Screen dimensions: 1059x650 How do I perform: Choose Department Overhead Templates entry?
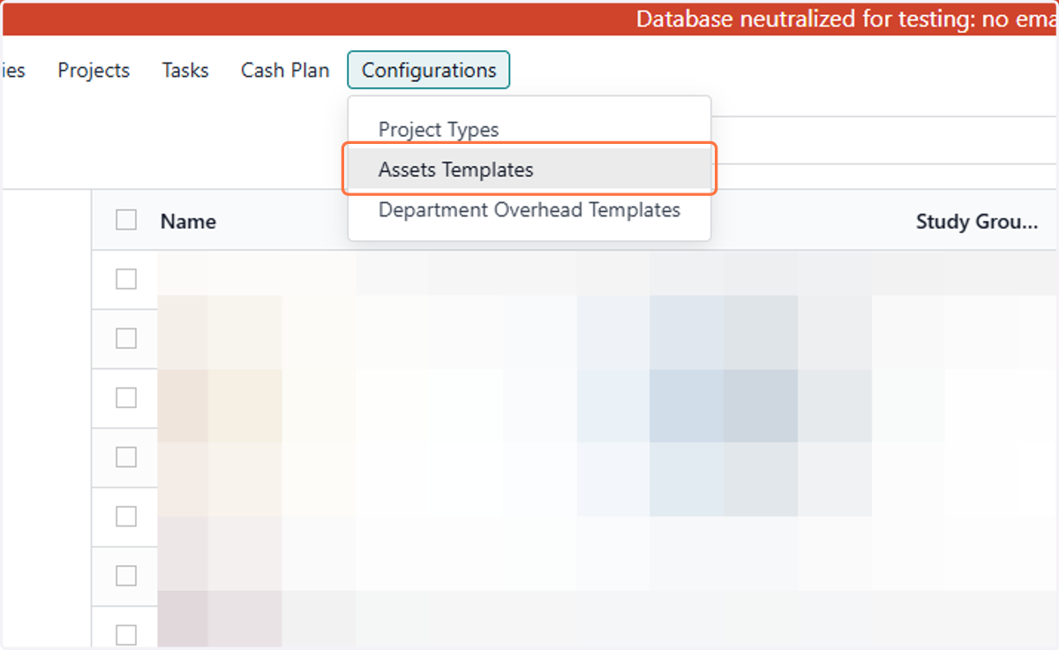(529, 210)
